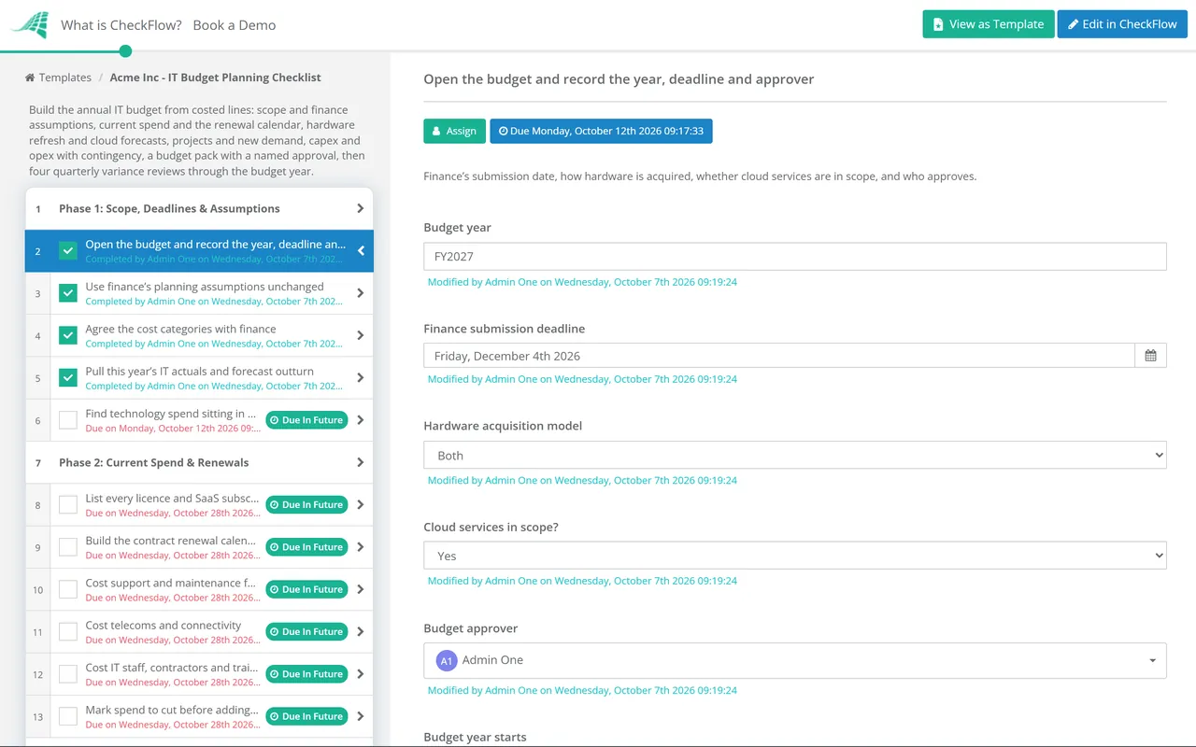Open the Budget approver dropdown
The image size is (1196, 747).
click(x=795, y=660)
